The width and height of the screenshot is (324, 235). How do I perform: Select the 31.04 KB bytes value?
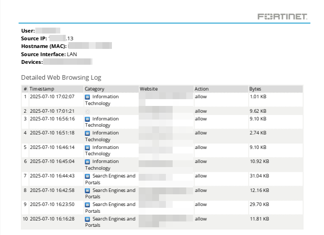pos(259,176)
